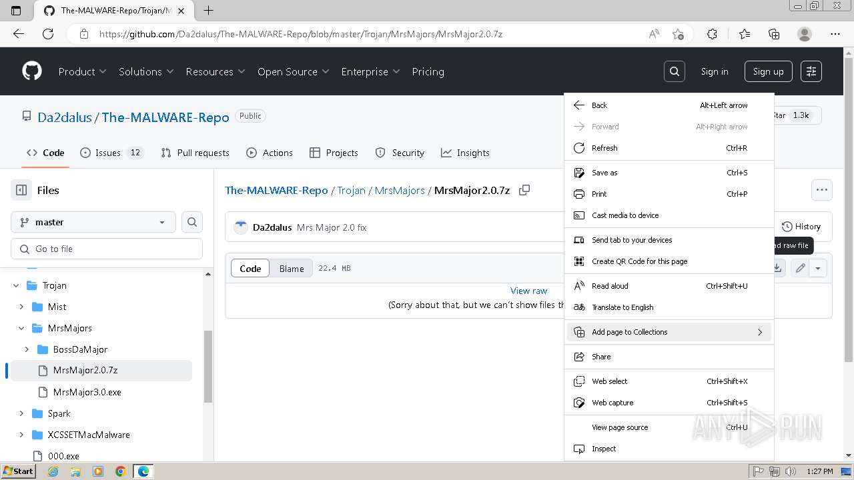Screen dimensions: 854x480
Task: Open the GitHub search icon
Action: [675, 71]
